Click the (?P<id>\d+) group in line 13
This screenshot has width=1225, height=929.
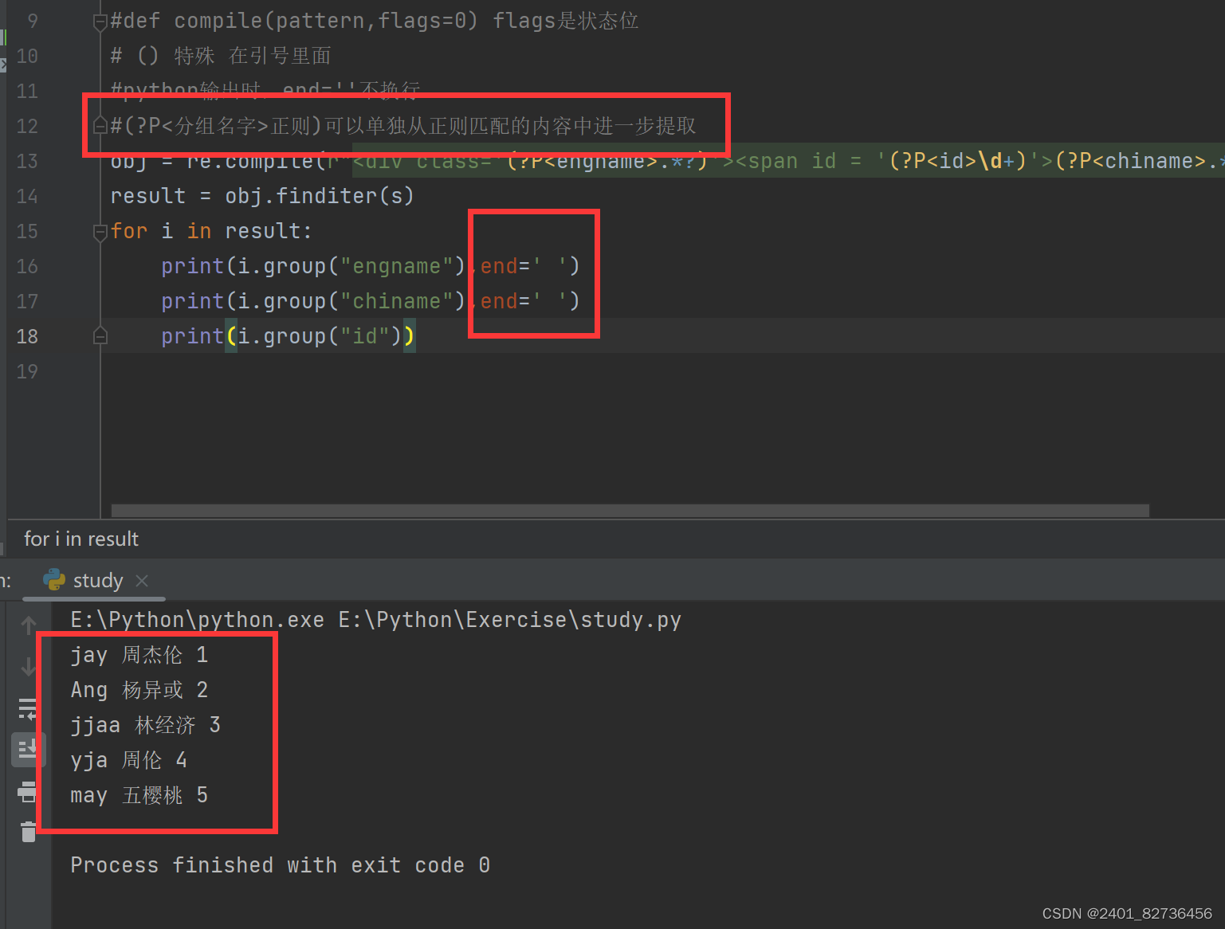[958, 161]
